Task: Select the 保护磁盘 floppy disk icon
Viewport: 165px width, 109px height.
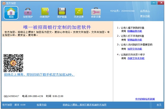Action: pyautogui.click(x=62, y=13)
